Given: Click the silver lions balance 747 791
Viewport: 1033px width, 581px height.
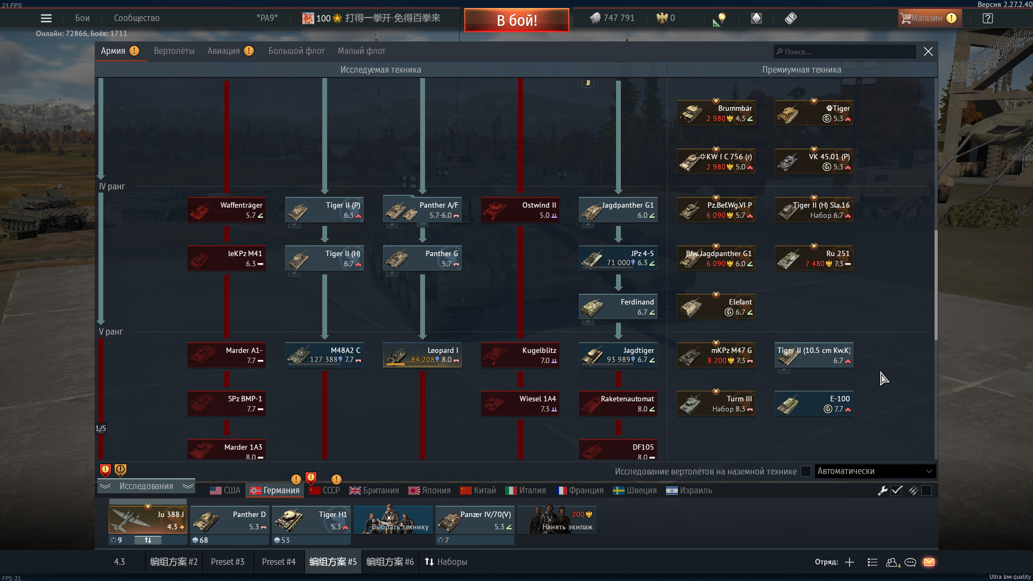Looking at the screenshot, I should (612, 18).
